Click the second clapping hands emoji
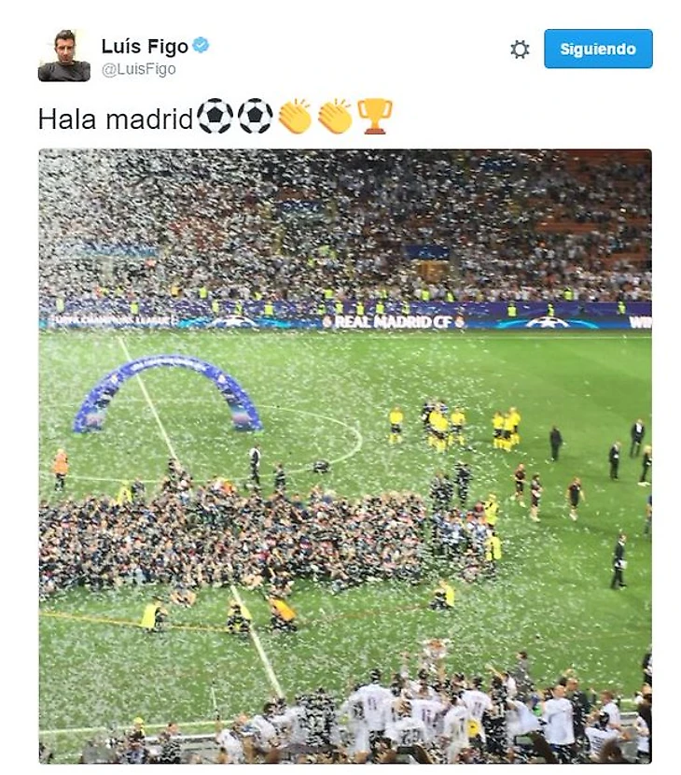 click(335, 116)
